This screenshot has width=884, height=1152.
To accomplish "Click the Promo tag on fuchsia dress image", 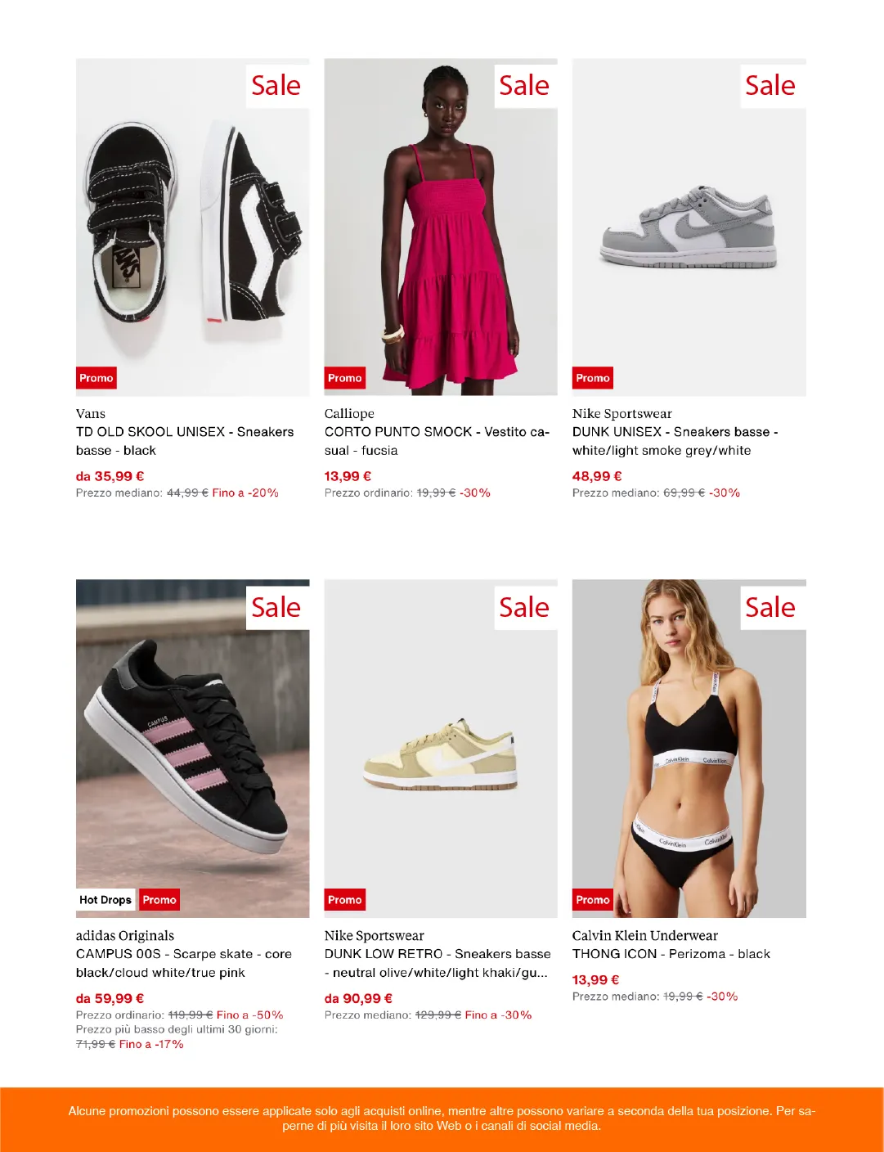I will (345, 378).
